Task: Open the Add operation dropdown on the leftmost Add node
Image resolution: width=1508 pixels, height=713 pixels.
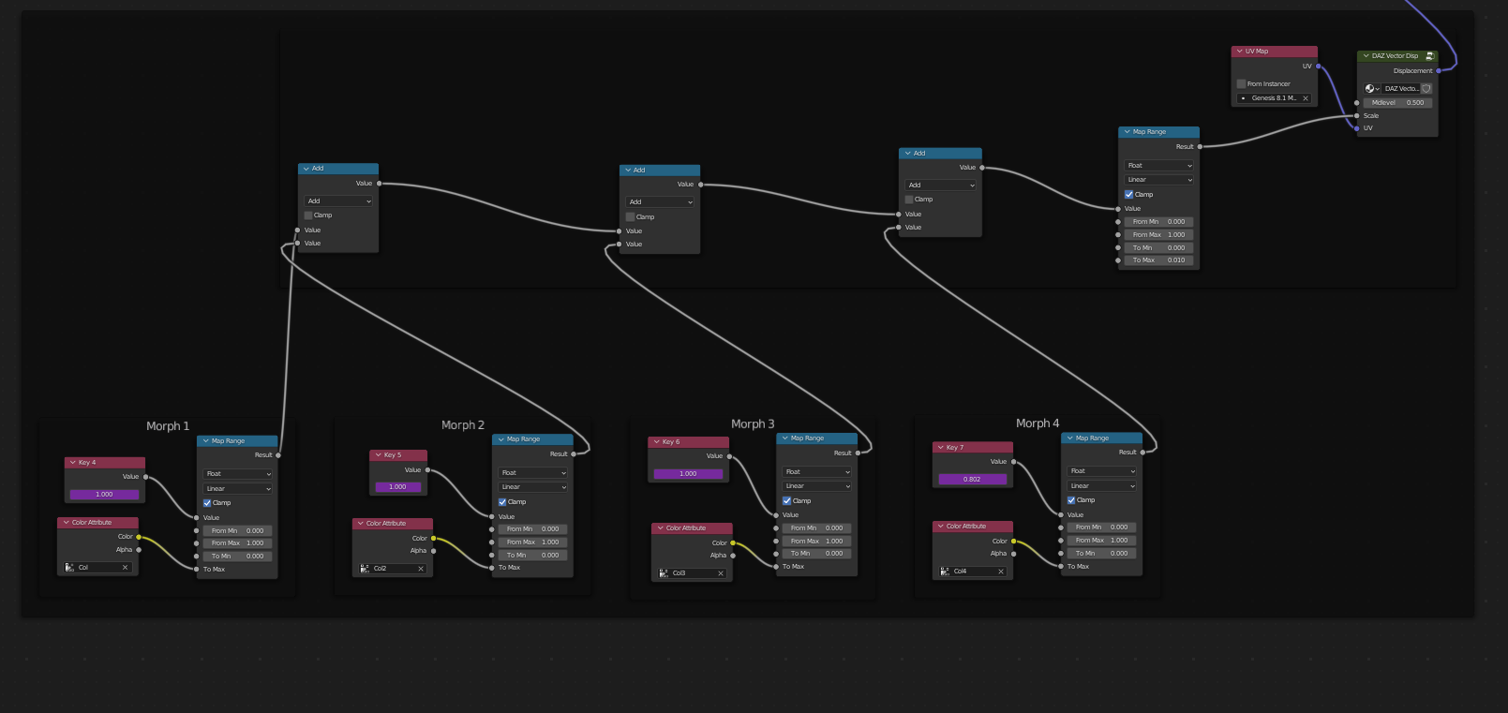Action: (x=338, y=201)
